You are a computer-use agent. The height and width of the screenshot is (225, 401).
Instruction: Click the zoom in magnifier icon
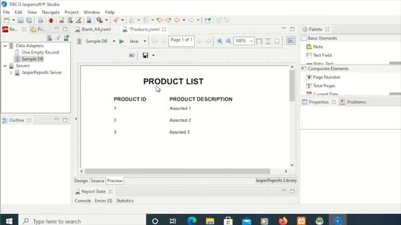pyautogui.click(x=219, y=41)
